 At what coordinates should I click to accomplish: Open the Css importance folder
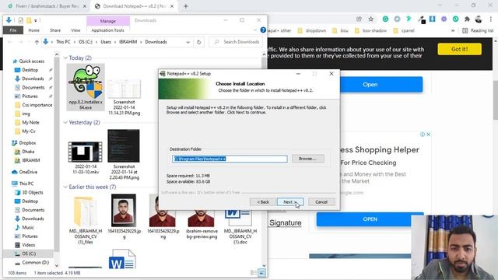click(37, 105)
